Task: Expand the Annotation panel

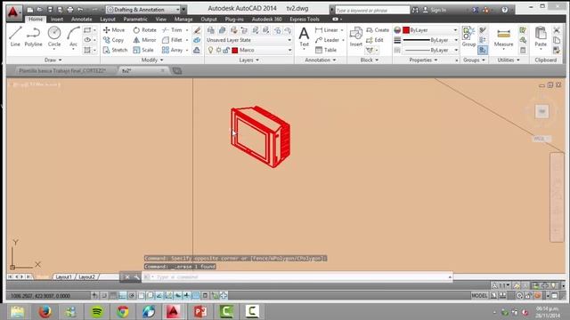Action: (321, 60)
